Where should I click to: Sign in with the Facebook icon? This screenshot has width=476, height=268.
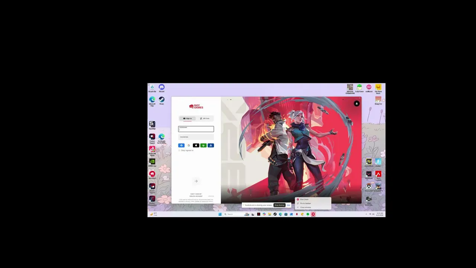coord(181,146)
